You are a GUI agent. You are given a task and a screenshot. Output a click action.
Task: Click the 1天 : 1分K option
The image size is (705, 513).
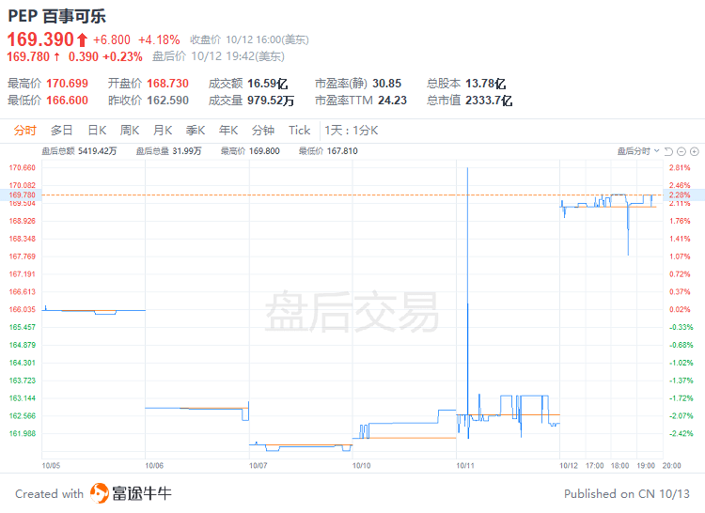(352, 131)
